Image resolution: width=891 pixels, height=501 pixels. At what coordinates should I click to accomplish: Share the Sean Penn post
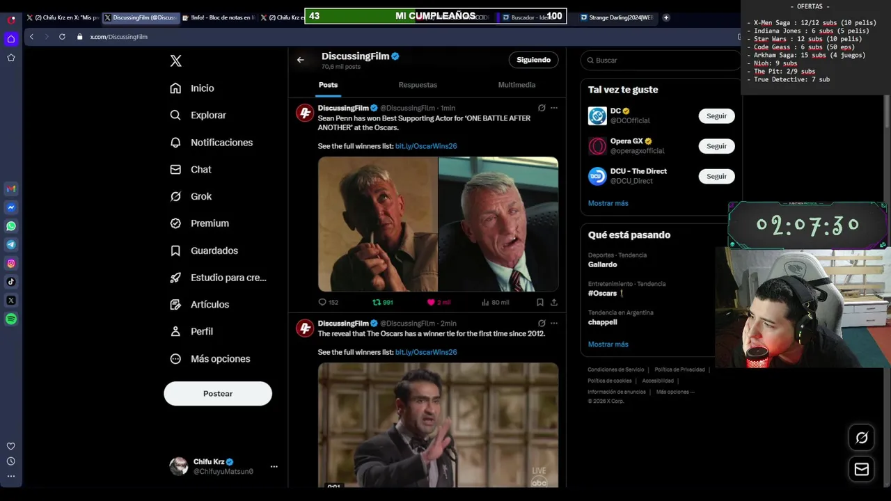point(554,302)
